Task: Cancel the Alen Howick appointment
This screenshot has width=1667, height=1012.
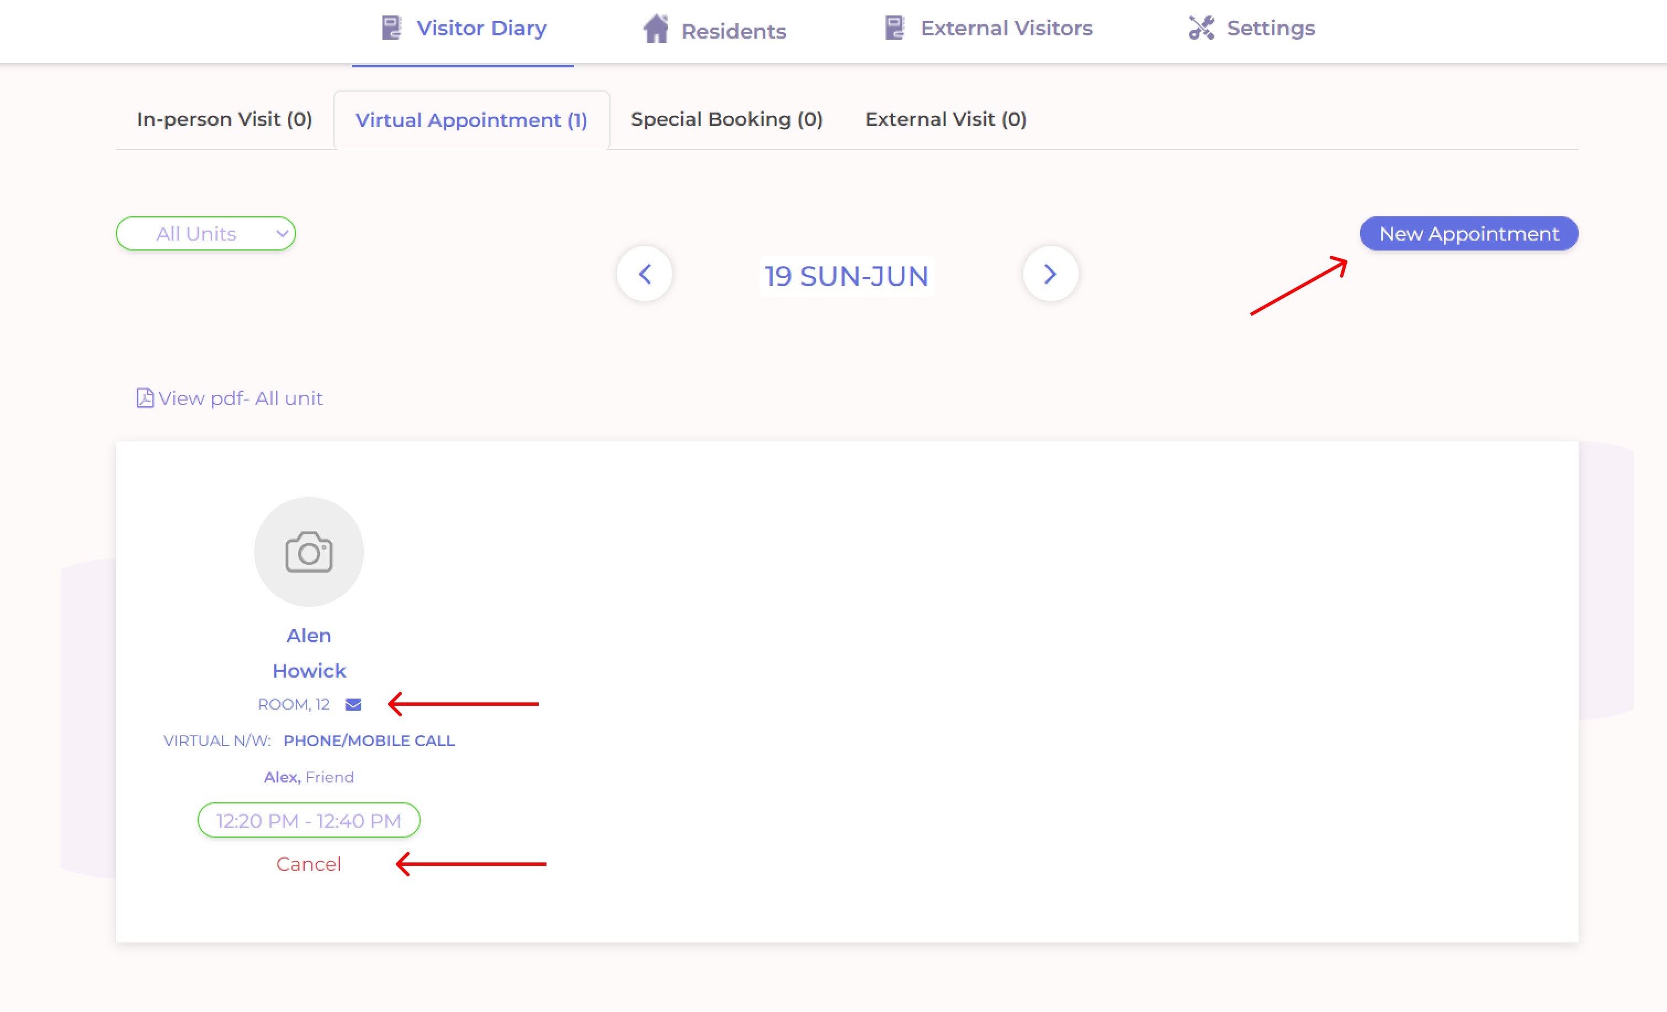Action: 309,864
